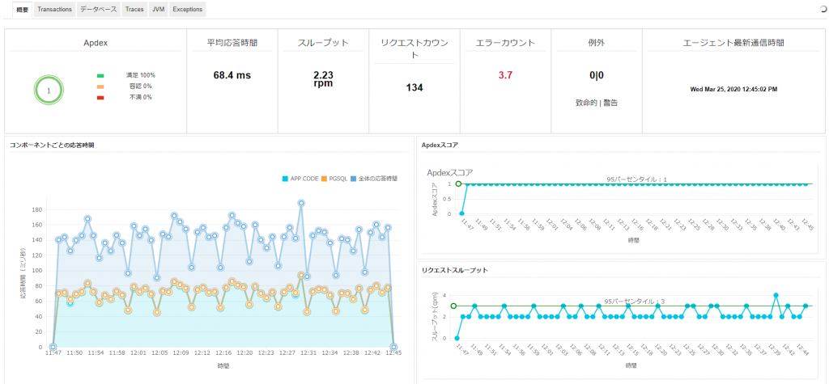Toggle PGSQL series in chart legend
This screenshot has width=829, height=384.
point(334,179)
